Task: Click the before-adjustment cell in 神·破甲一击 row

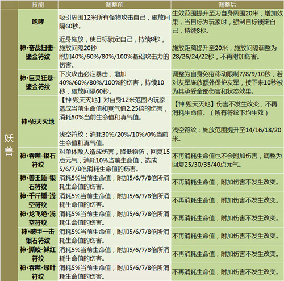Action: coord(114,236)
